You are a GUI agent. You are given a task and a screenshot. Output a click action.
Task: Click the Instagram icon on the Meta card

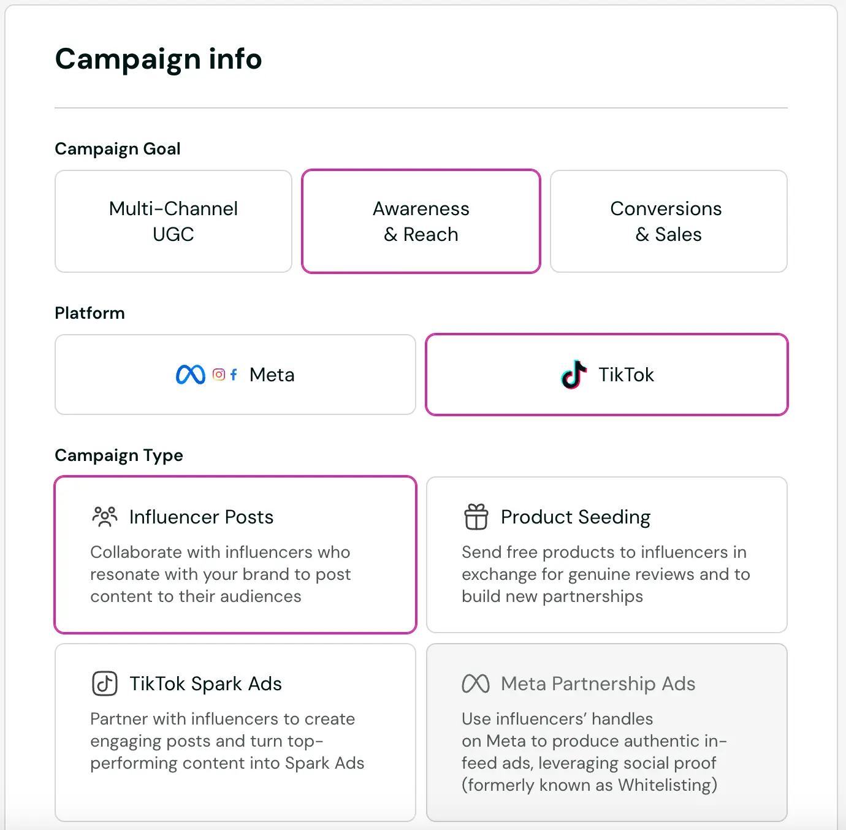tap(218, 374)
